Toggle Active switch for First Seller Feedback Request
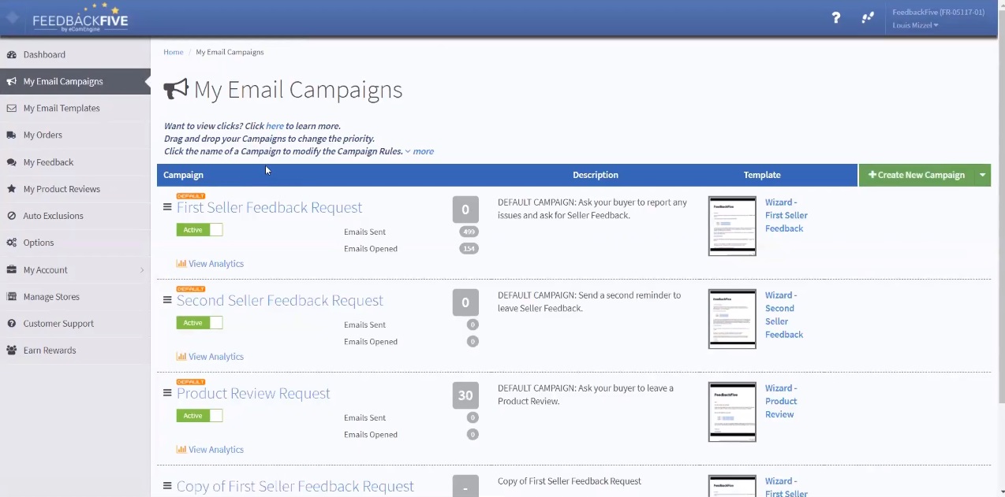This screenshot has width=1005, height=497. pyautogui.click(x=200, y=230)
